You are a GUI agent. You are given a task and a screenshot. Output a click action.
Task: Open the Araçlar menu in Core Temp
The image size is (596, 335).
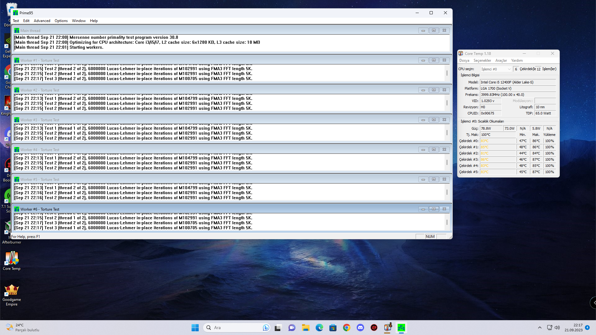(501, 60)
